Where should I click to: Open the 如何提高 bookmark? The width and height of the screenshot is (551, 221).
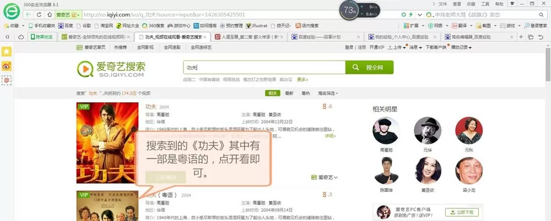[205, 26]
